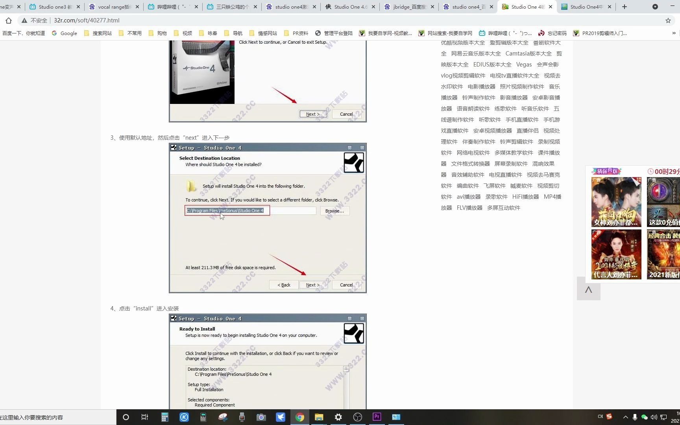Image resolution: width=680 pixels, height=425 pixels.
Task: Open the '不常用' bookmarks folder
Action: (130, 33)
